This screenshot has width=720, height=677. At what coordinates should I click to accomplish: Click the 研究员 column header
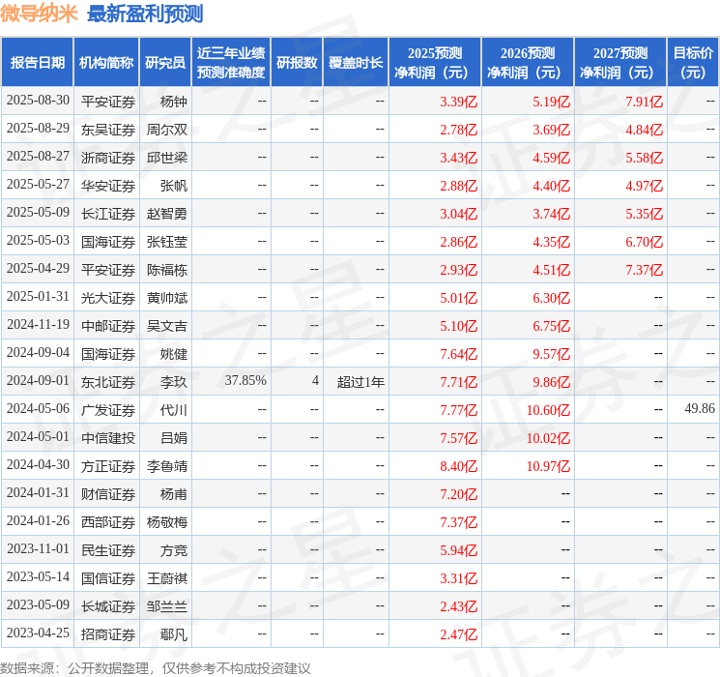click(165, 62)
